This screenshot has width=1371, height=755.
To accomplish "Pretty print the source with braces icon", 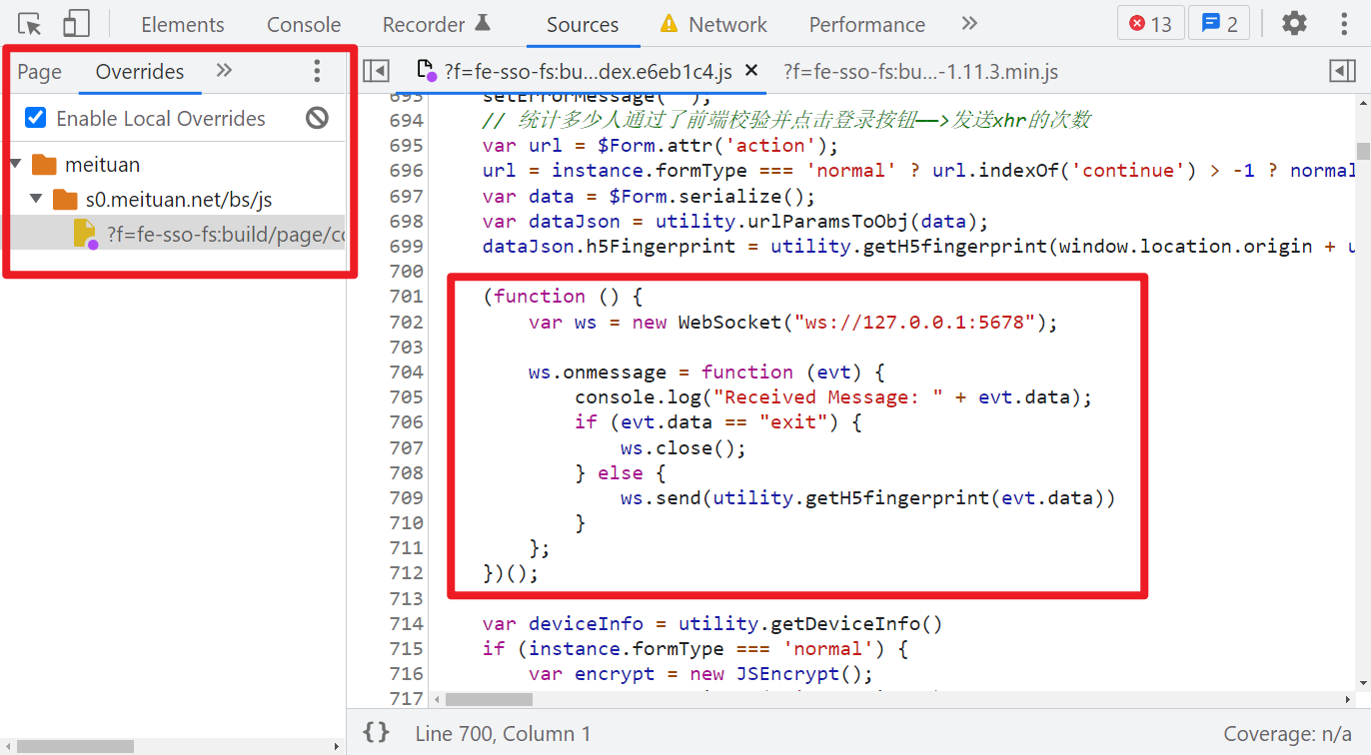I will pos(377,733).
